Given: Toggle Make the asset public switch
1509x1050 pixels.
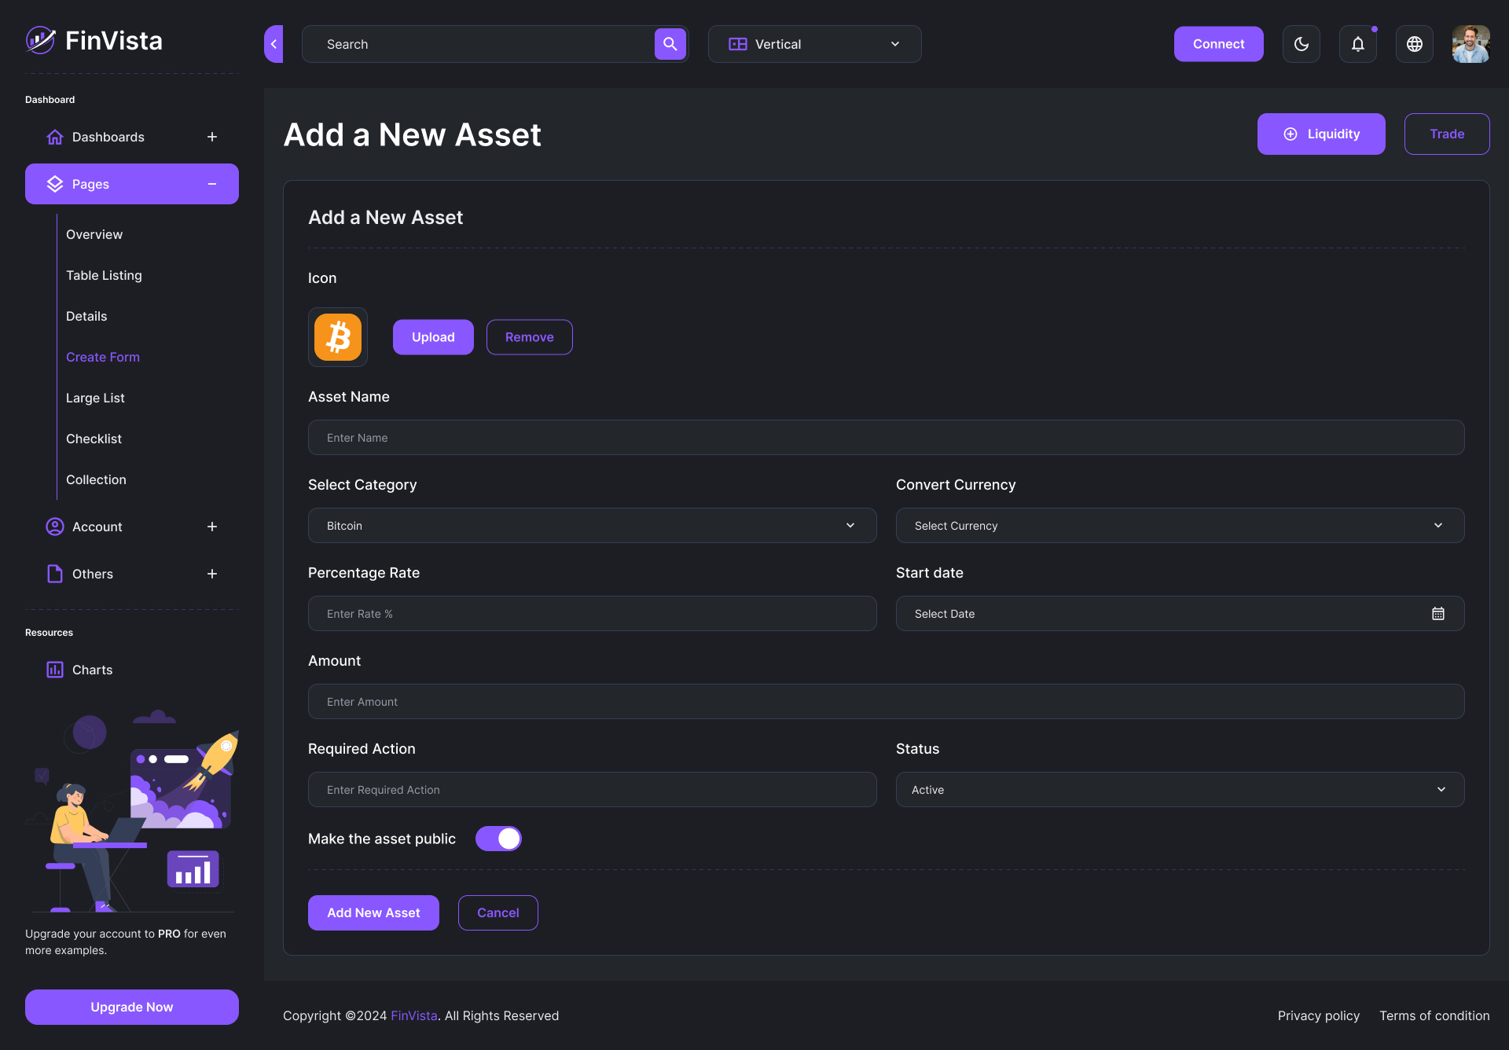Looking at the screenshot, I should pos(498,839).
